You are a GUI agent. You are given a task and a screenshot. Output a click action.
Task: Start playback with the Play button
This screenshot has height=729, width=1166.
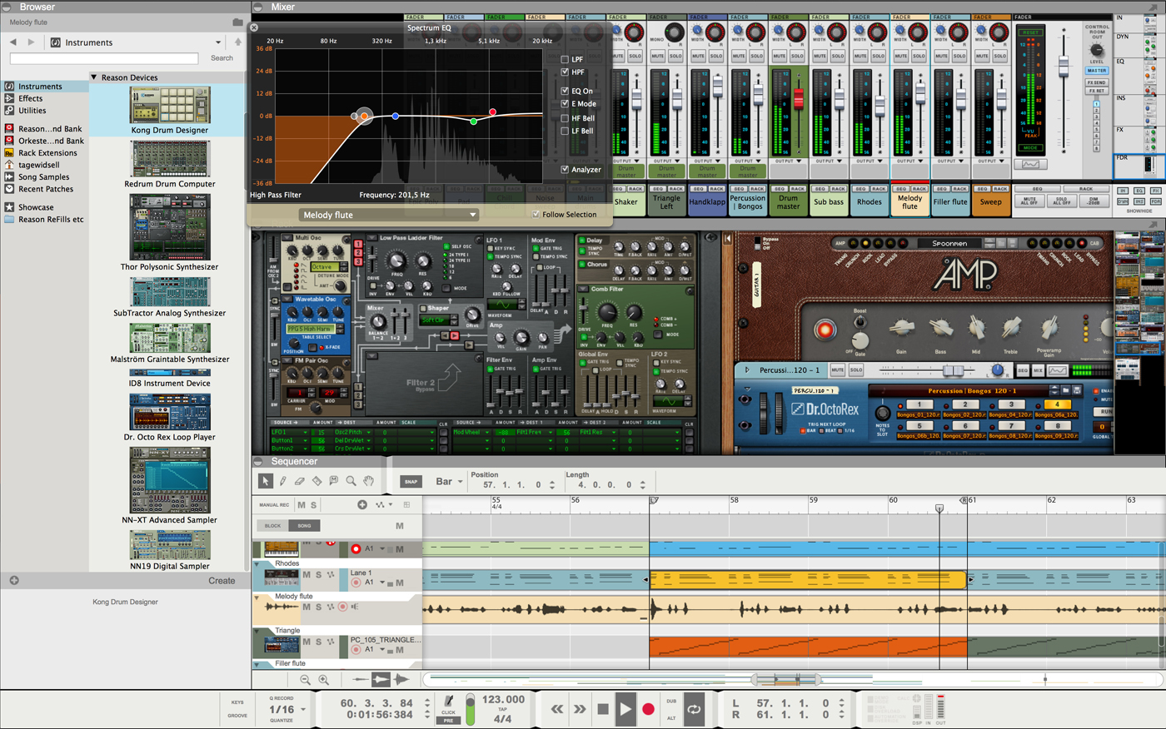pos(625,709)
